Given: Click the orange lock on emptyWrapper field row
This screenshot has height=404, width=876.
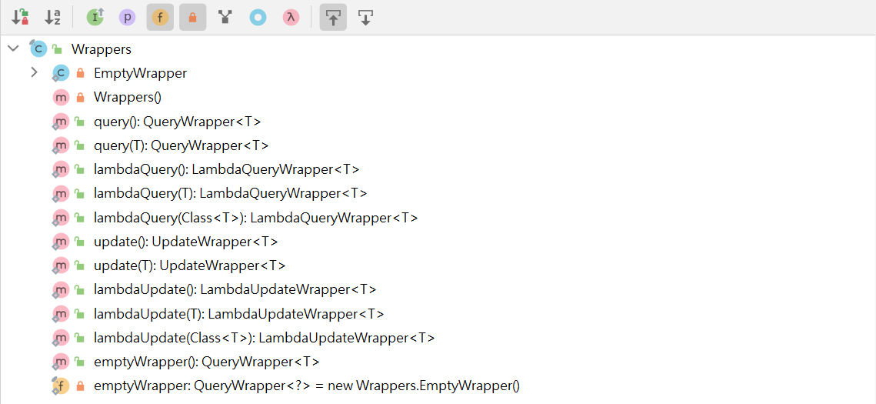Looking at the screenshot, I should point(80,386).
